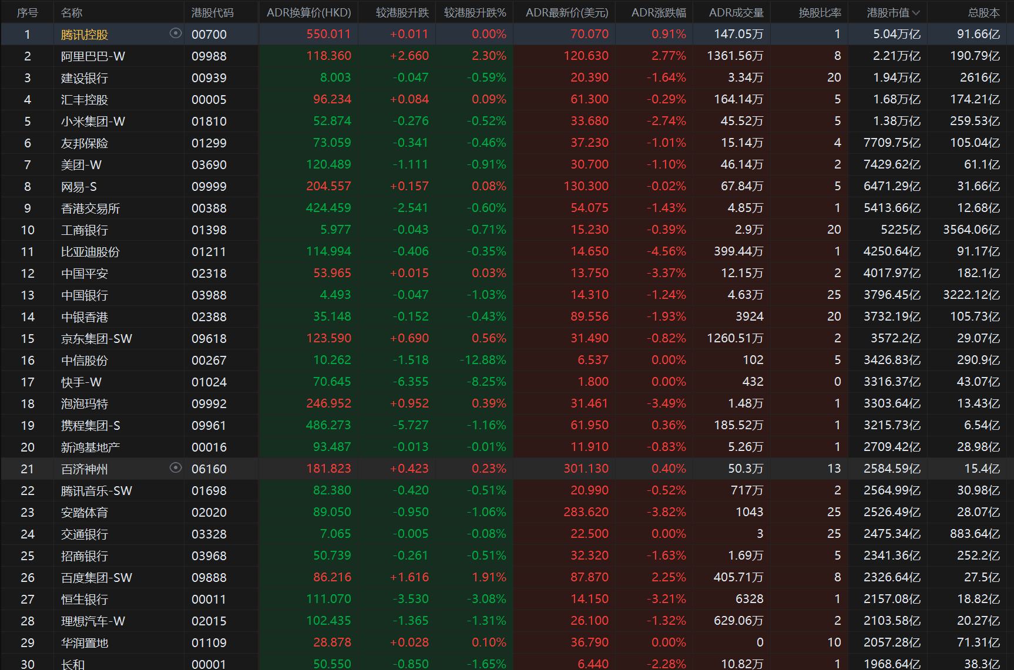Select 比亚迪股份 in the list

coord(90,252)
